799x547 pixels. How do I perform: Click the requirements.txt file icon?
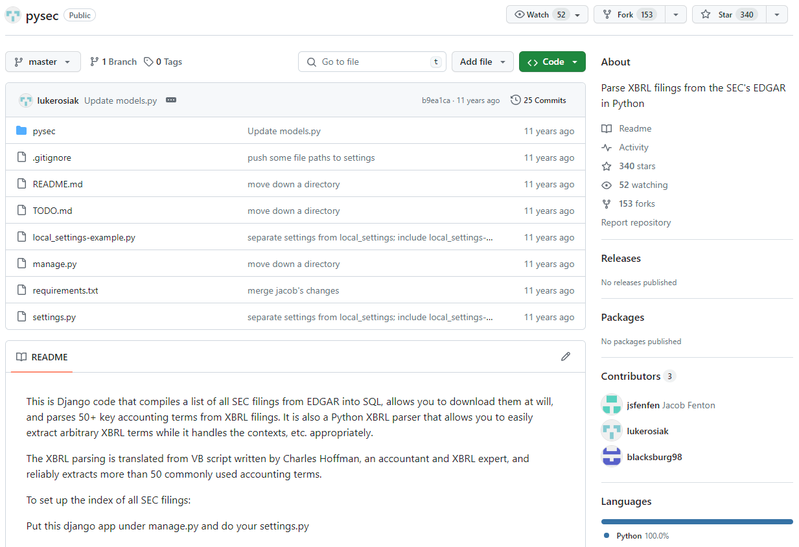tap(21, 290)
